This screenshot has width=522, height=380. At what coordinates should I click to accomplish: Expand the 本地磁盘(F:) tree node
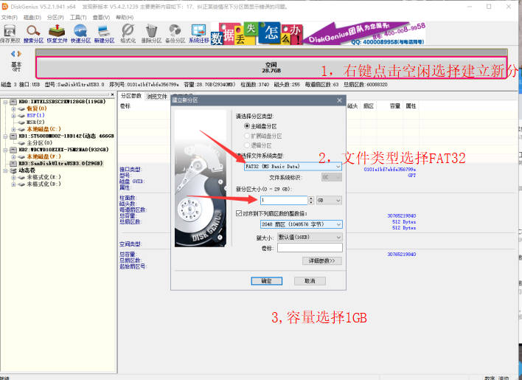click(13, 156)
